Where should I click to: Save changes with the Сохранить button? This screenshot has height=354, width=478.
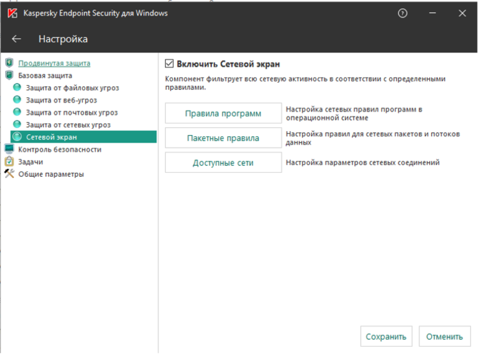(x=386, y=336)
